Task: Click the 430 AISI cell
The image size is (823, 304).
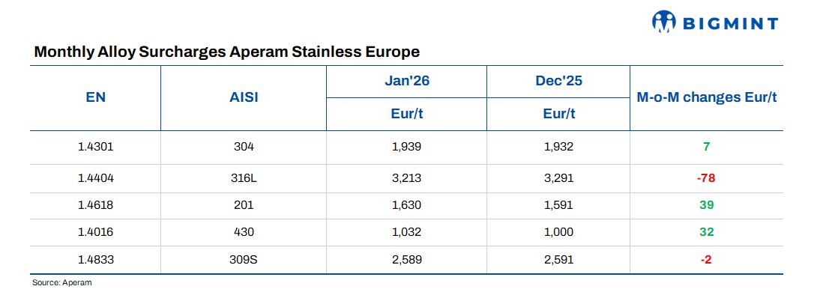Action: [x=244, y=232]
